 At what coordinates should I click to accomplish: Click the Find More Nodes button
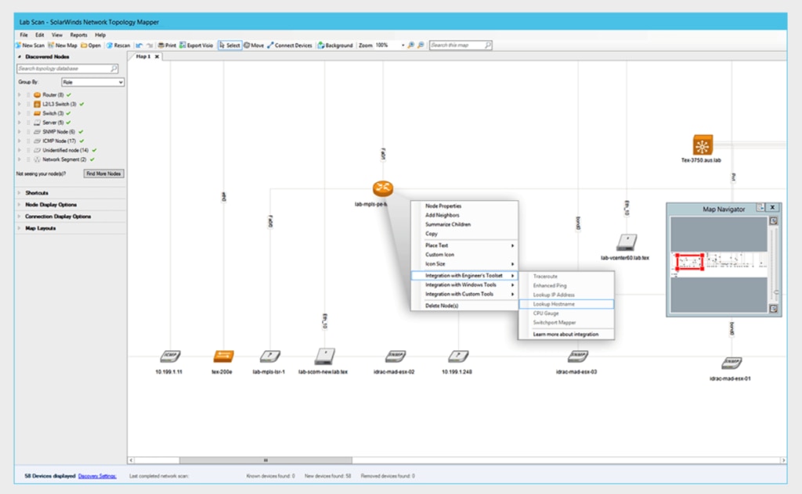103,174
